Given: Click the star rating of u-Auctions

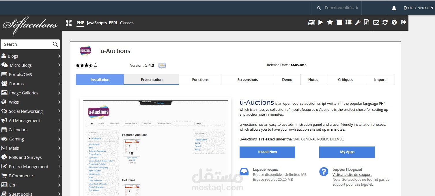Looking at the screenshot, I should pyautogui.click(x=87, y=65).
